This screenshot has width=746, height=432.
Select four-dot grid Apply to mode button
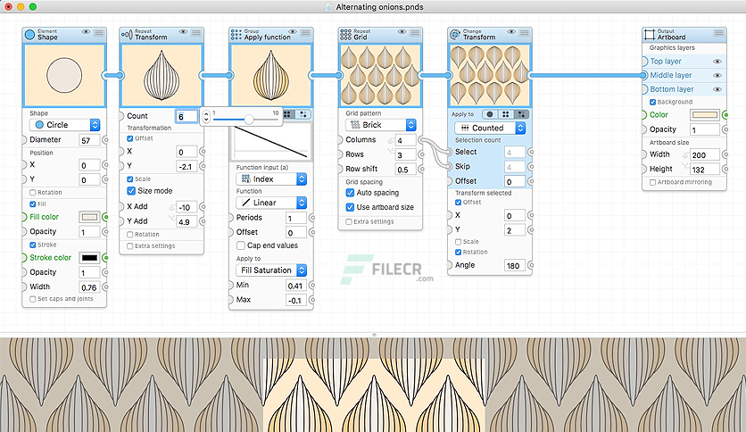click(505, 114)
